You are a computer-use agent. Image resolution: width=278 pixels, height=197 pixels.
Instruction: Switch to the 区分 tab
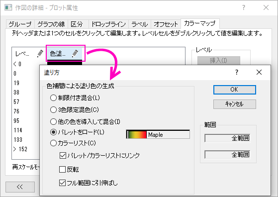point(78,24)
